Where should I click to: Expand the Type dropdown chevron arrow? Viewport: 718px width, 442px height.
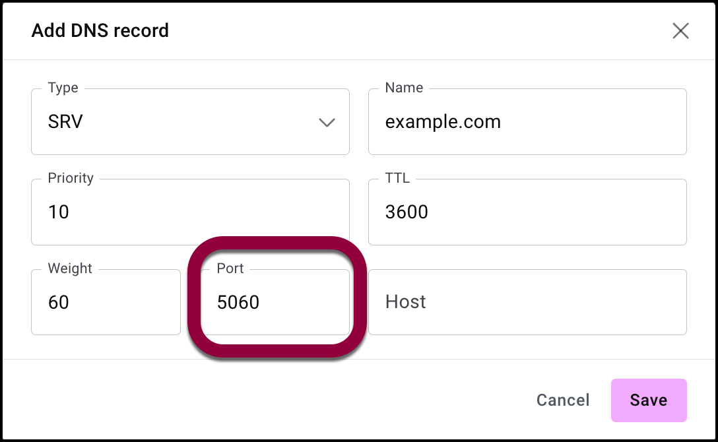click(327, 123)
